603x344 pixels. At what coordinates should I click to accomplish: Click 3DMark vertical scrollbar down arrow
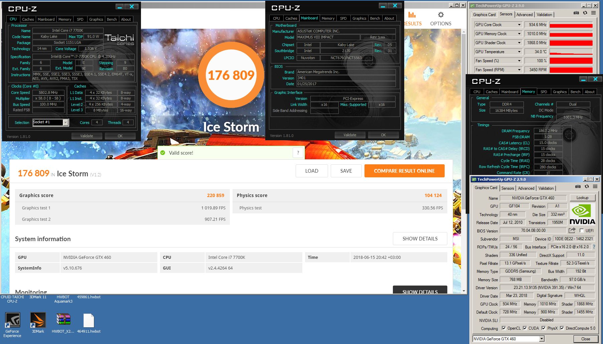[x=463, y=291]
